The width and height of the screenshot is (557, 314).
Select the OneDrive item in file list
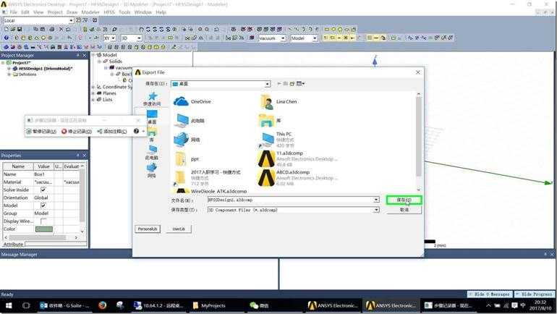click(x=192, y=101)
